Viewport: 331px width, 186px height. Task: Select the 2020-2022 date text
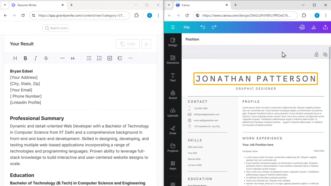[x=319, y=151]
